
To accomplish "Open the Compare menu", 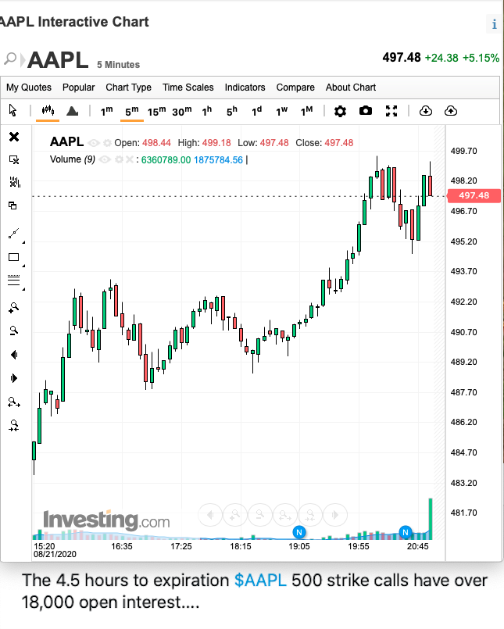I will click(295, 88).
